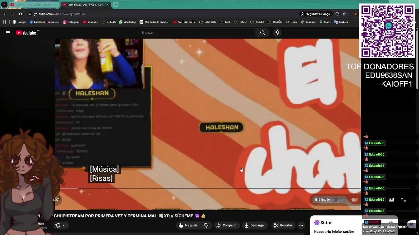Open the apps grid in bookmarks bar
The image size is (419, 235).
point(4,22)
